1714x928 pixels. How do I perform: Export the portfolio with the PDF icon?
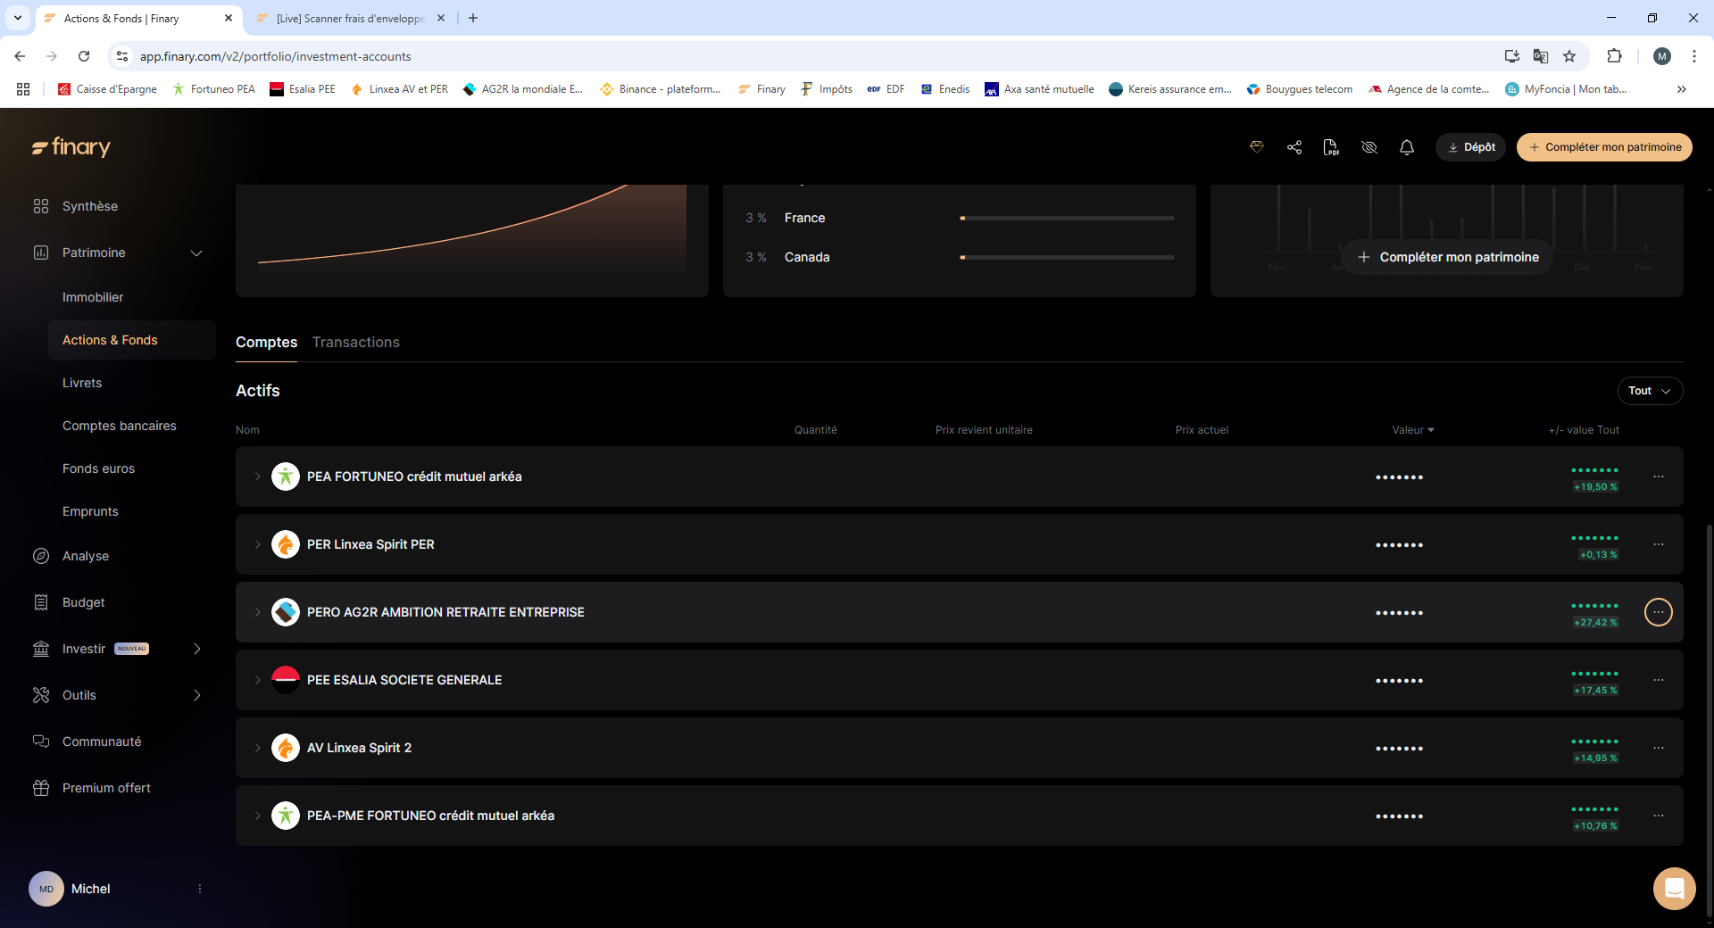click(1331, 147)
